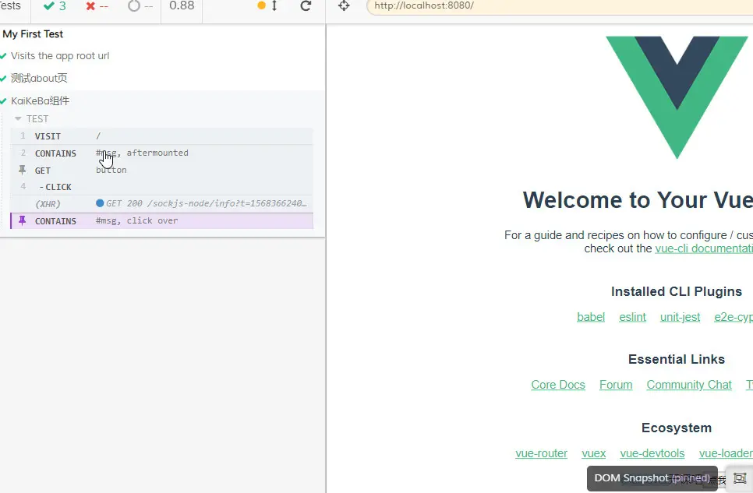
Task: Click the reload tests icon
Action: pyautogui.click(x=306, y=5)
